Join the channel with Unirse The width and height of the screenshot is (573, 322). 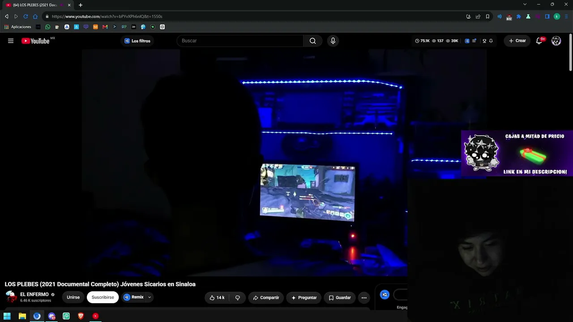click(73, 297)
